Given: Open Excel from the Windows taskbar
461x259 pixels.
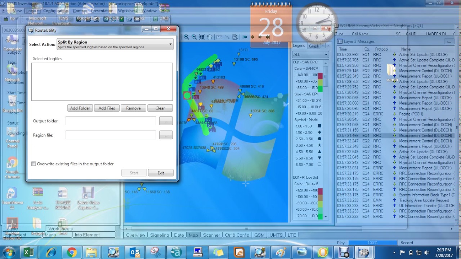Looking at the screenshot, I should point(29,252).
